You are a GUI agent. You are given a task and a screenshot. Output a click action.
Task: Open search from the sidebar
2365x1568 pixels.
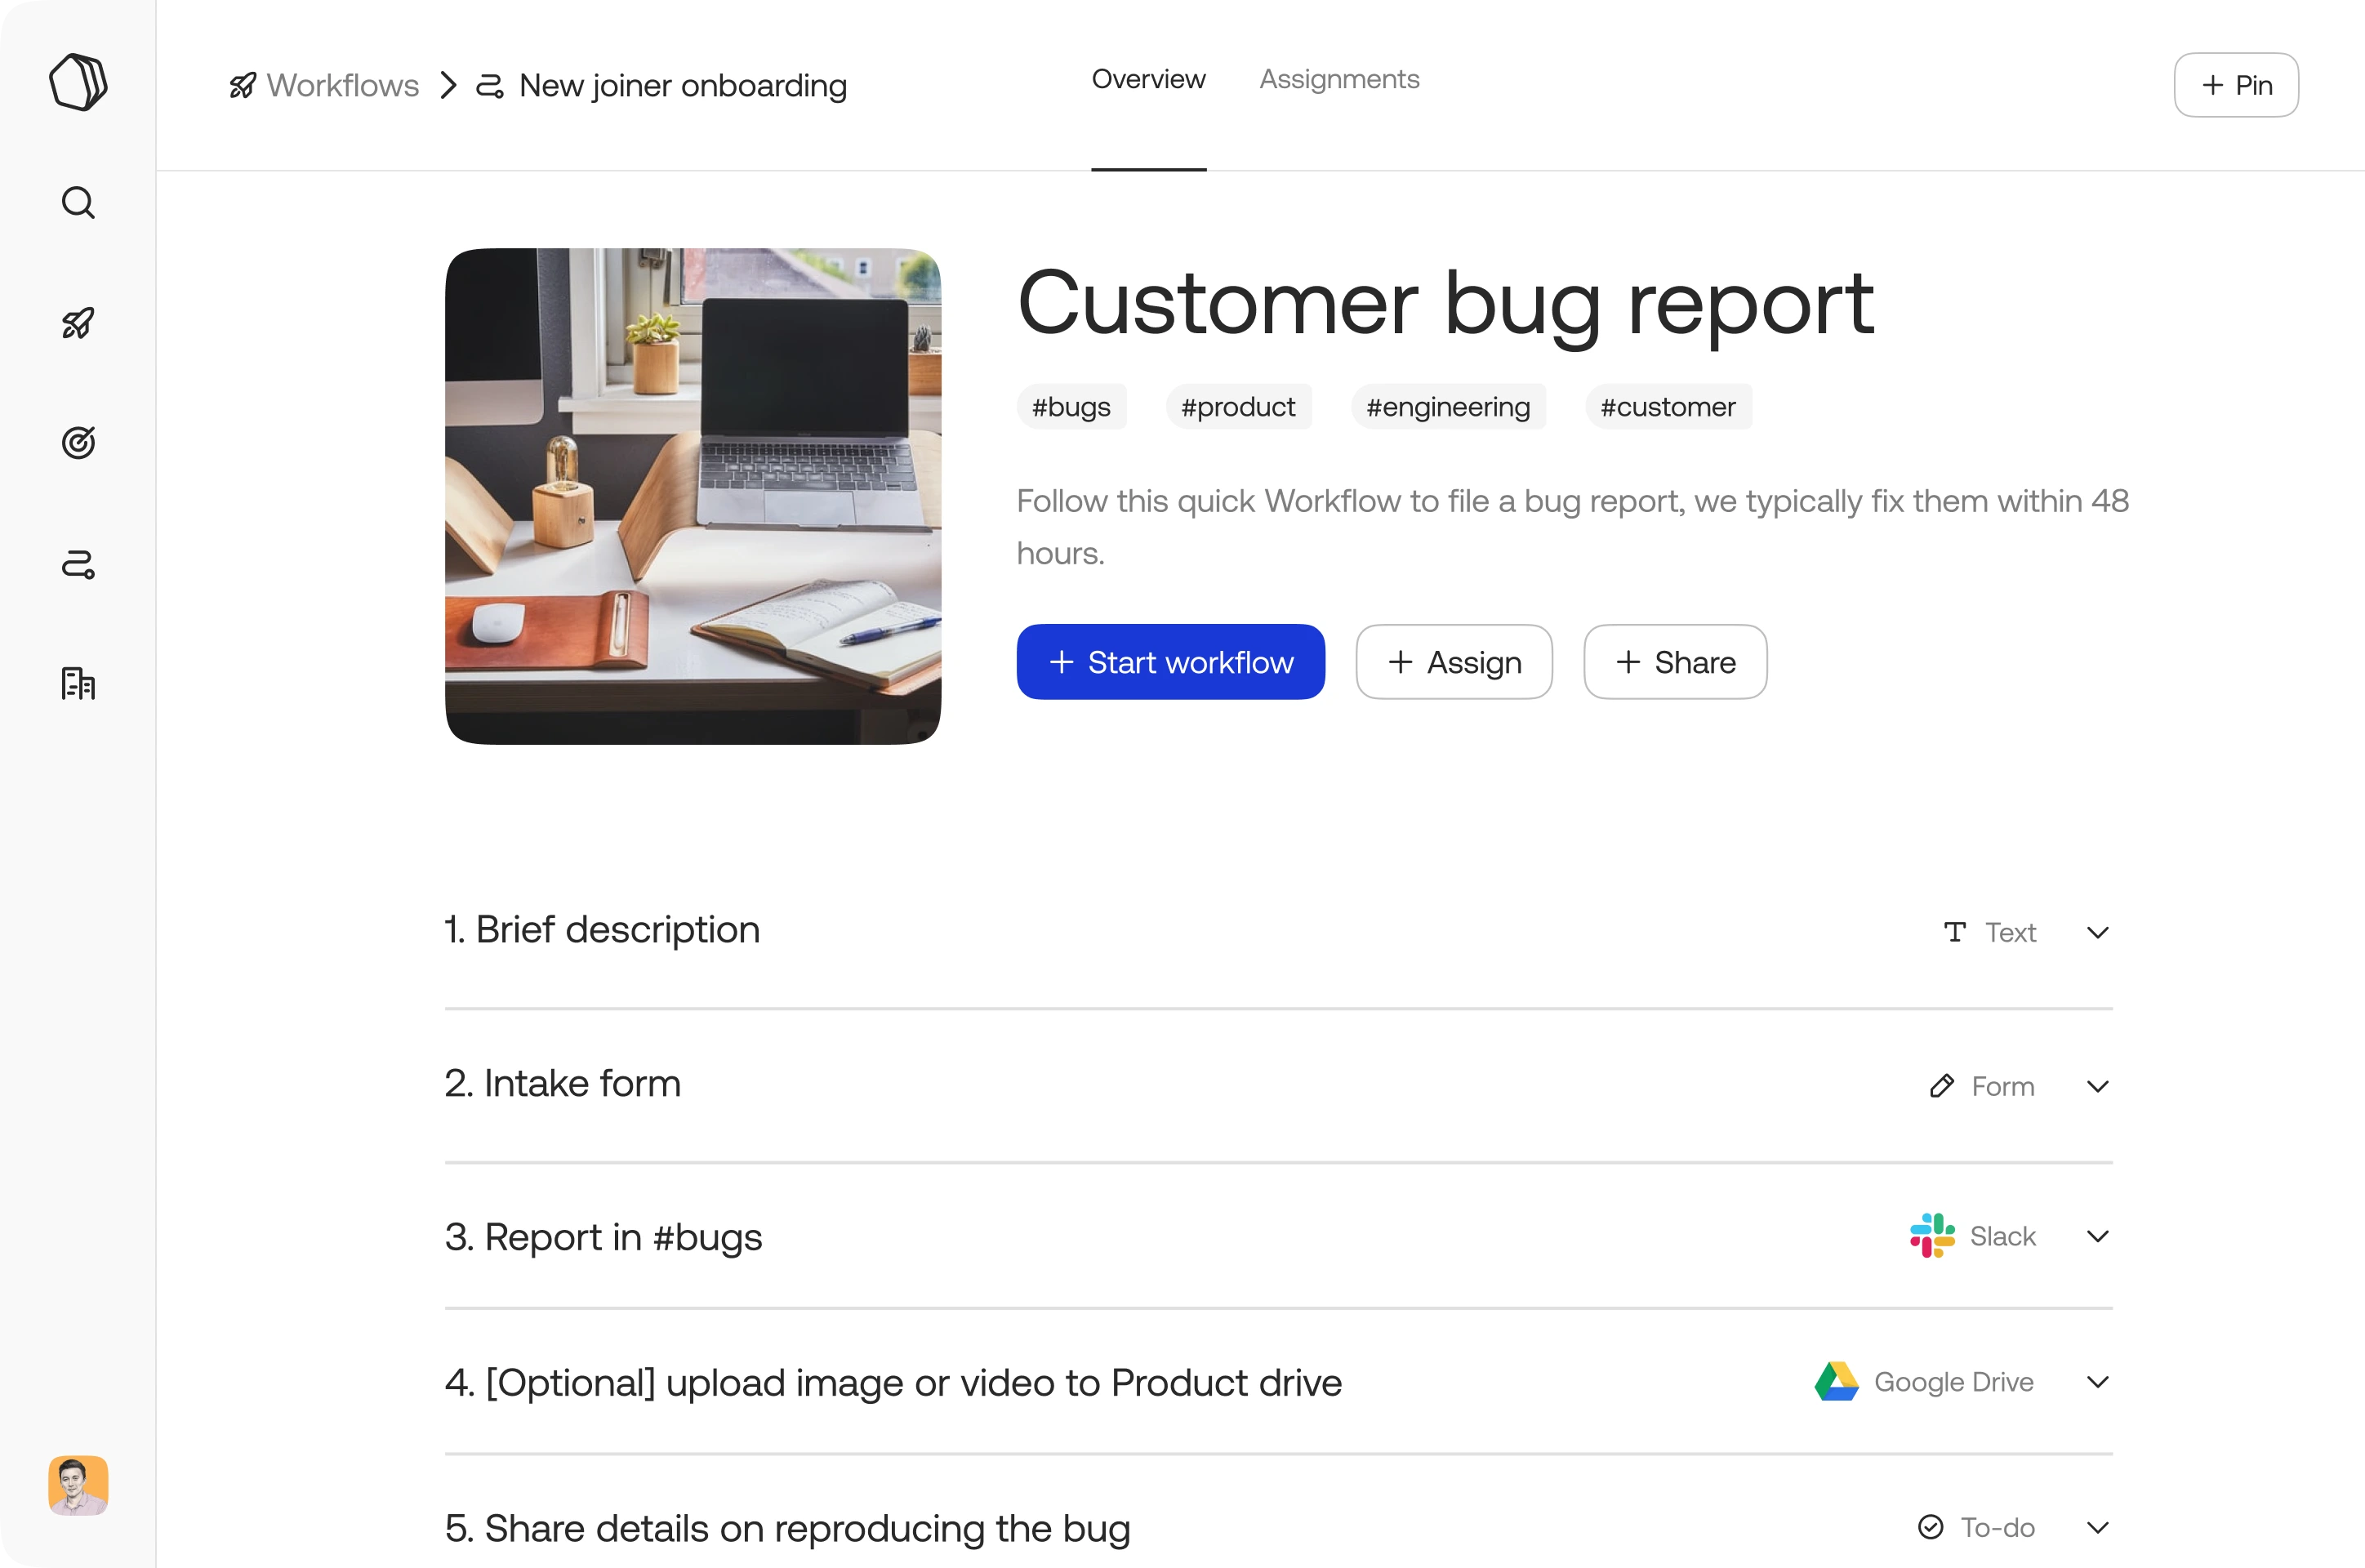coord(78,203)
